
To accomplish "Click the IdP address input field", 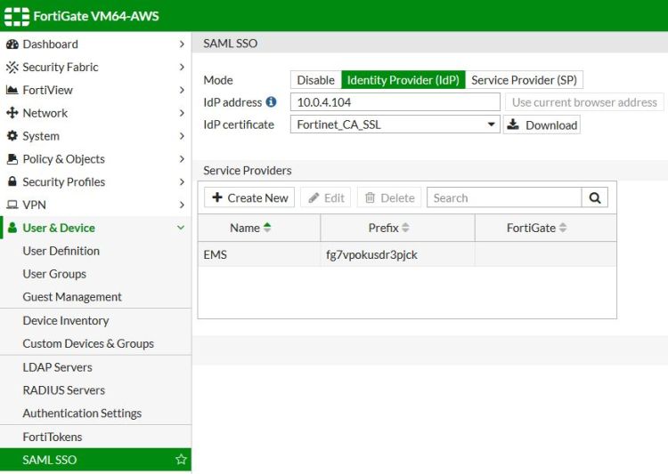I will (x=395, y=102).
